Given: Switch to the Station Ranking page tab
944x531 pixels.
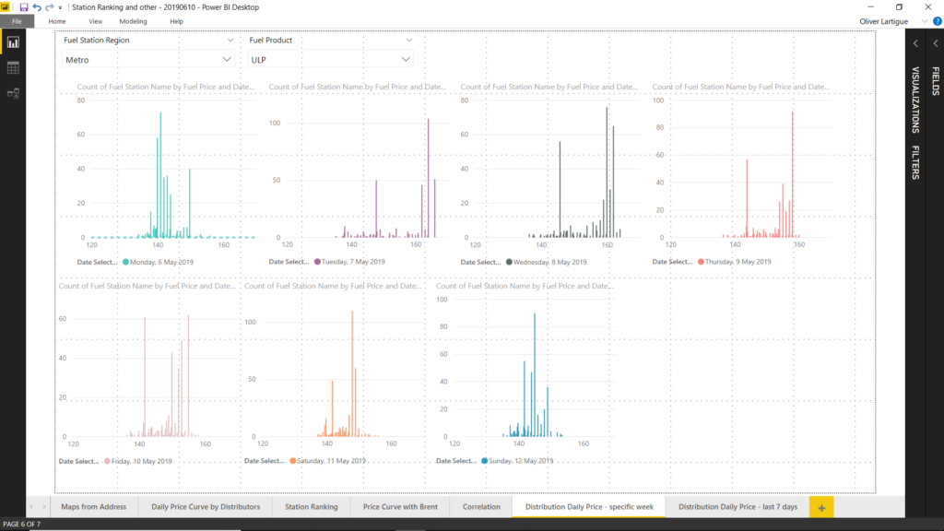Looking at the screenshot, I should coord(311,507).
